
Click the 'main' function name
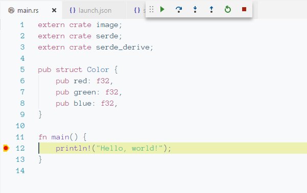tap(60, 137)
